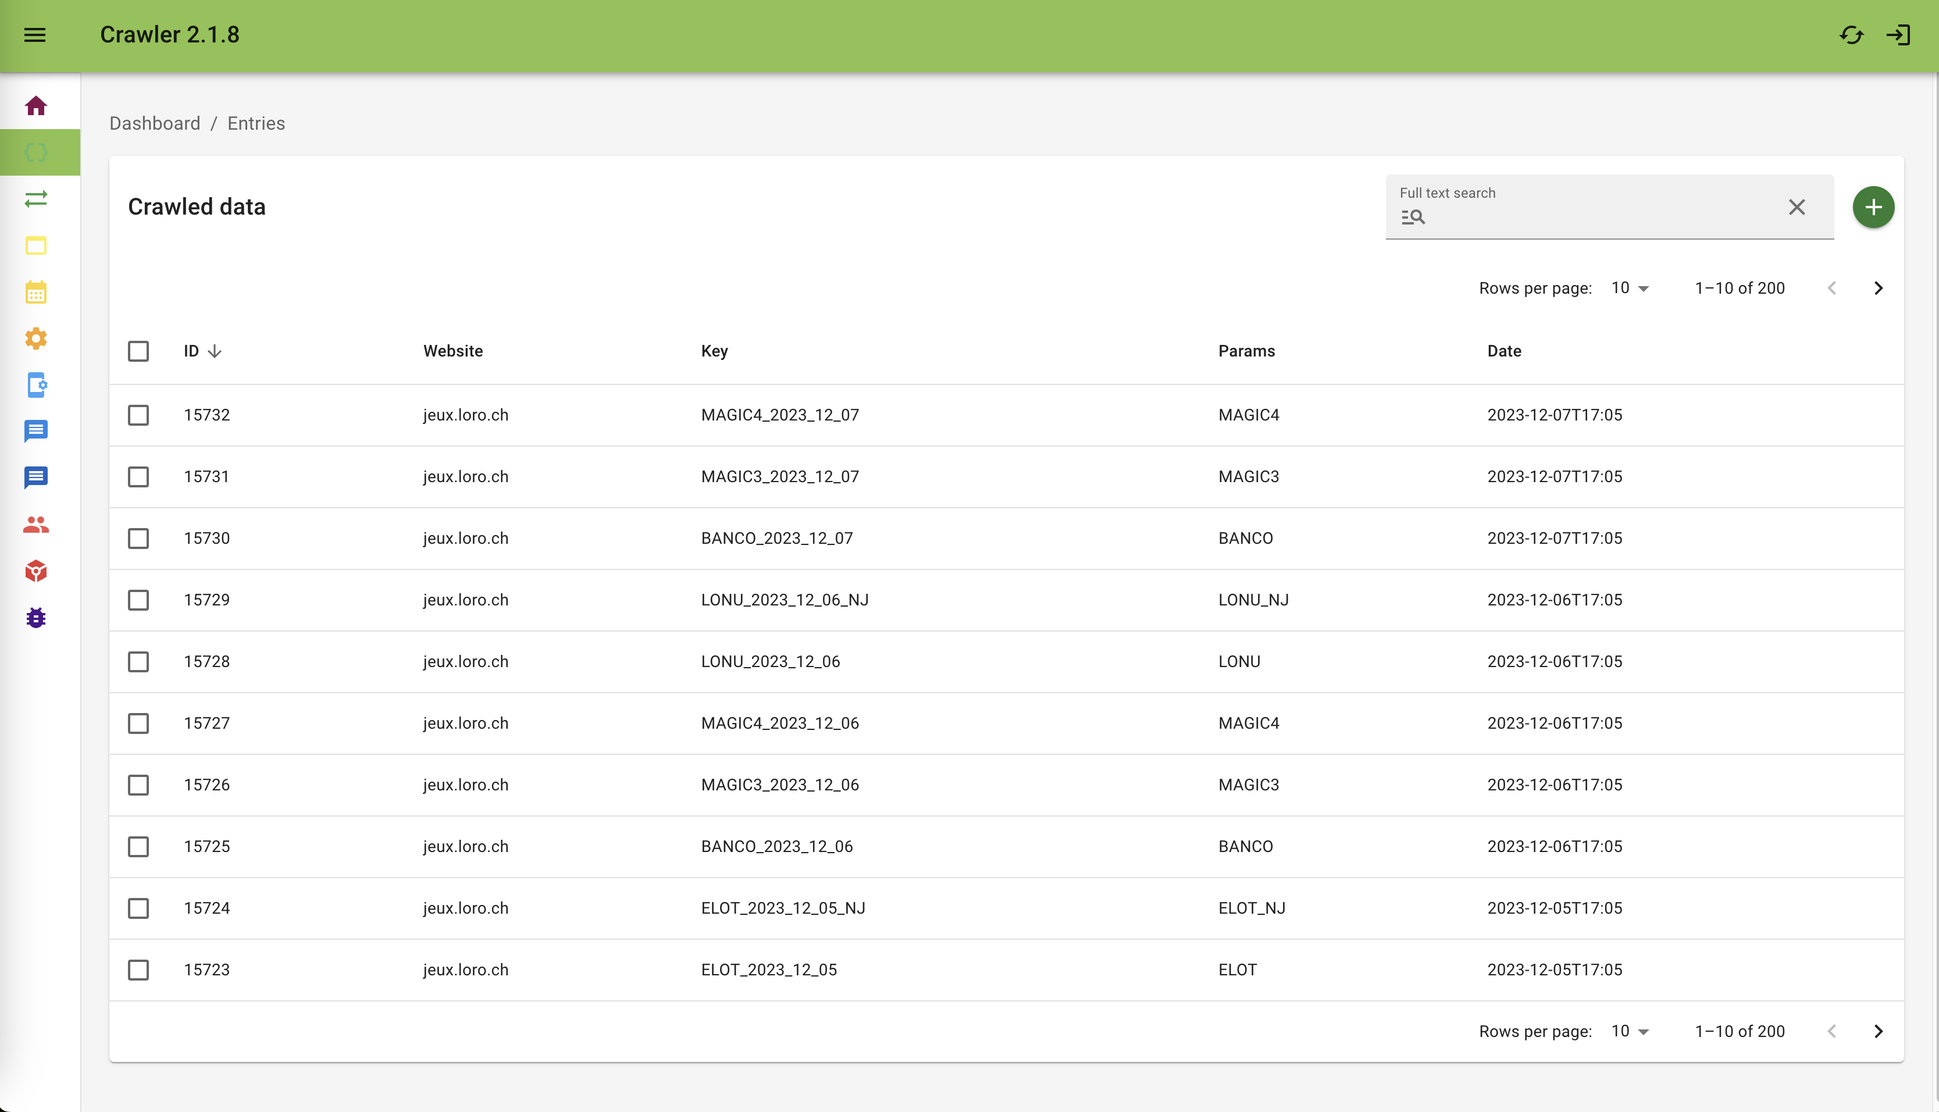Open bottom rows per page dropdown
This screenshot has height=1112, width=1939.
pyautogui.click(x=1630, y=1031)
